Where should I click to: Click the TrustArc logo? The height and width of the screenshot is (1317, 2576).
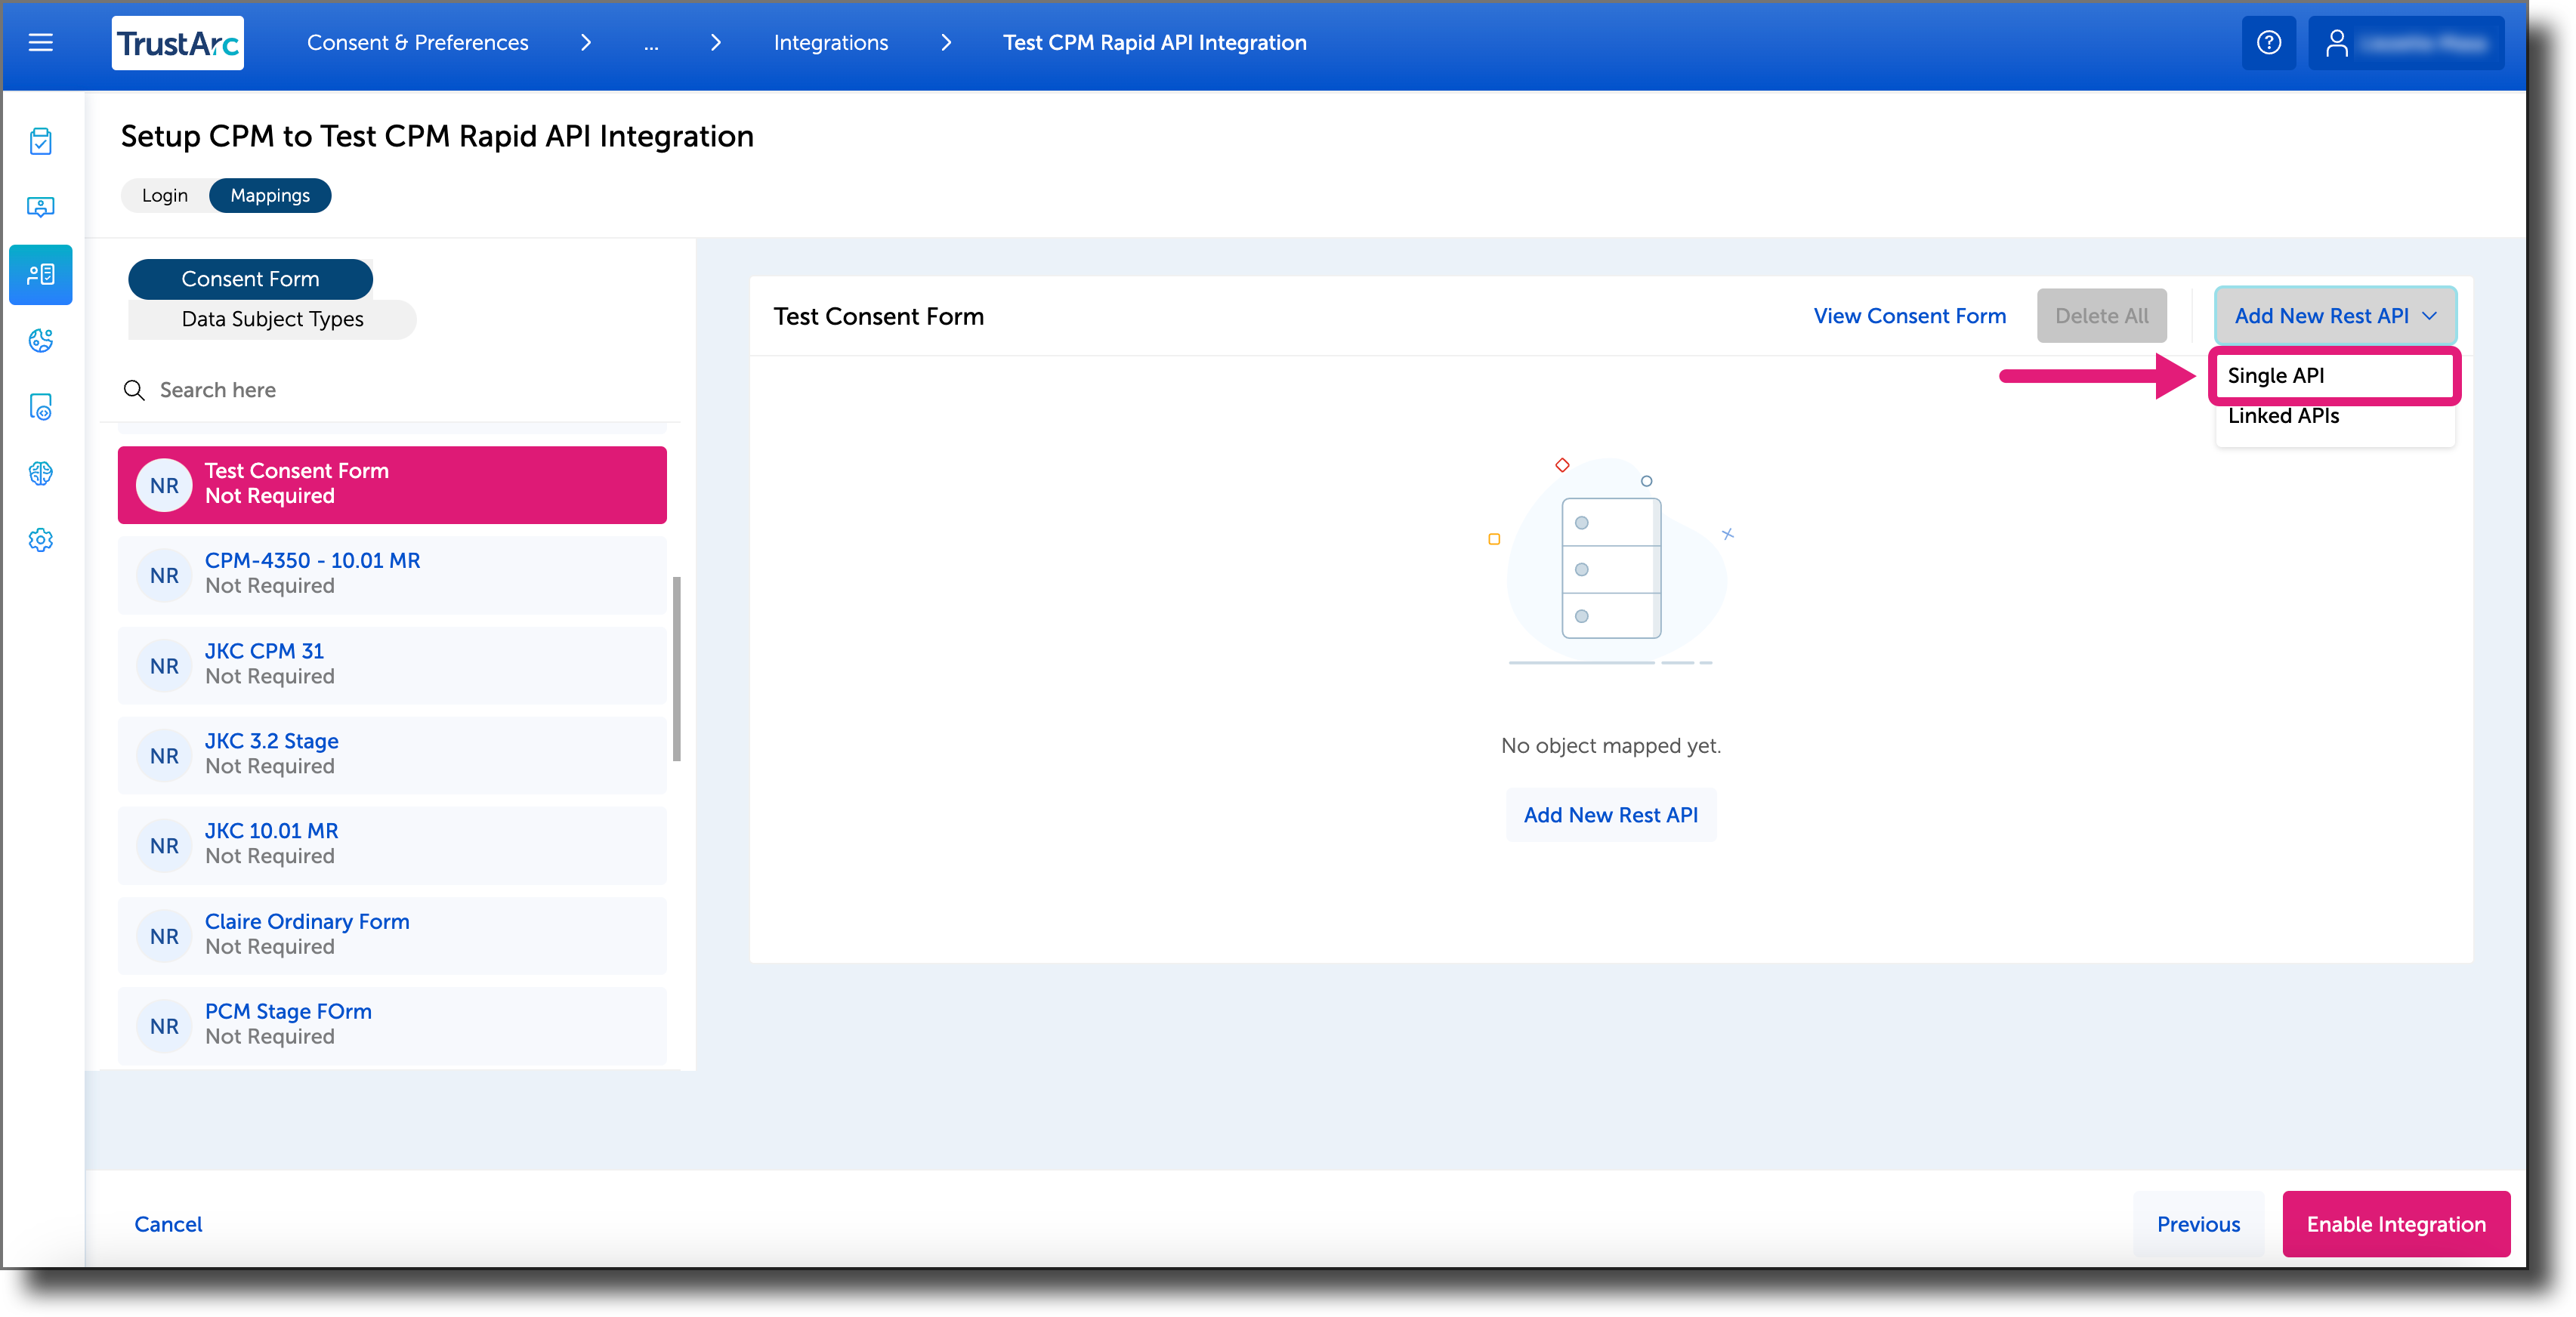(x=177, y=42)
